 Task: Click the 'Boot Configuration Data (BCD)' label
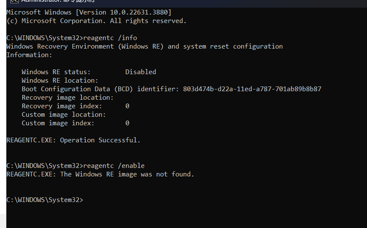(x=77, y=89)
